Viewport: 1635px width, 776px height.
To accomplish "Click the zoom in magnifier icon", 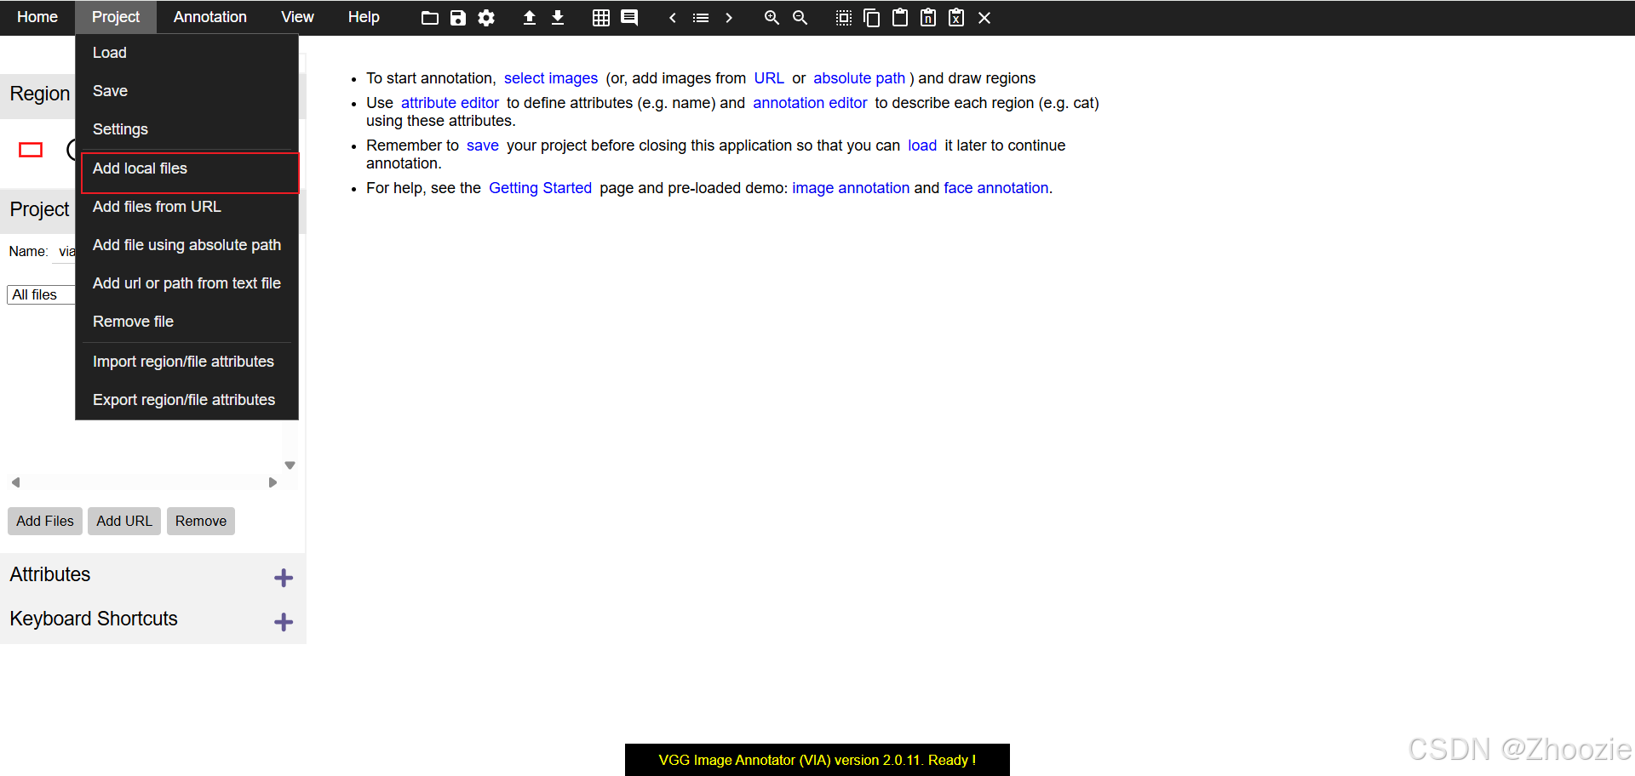I will point(772,18).
